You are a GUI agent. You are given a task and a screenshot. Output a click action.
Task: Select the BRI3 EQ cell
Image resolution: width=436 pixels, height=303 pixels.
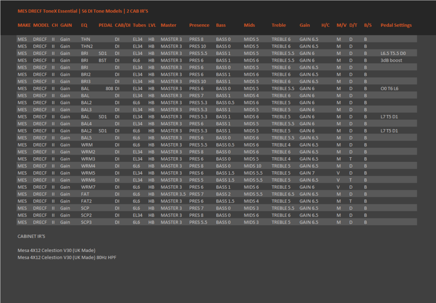[x=86, y=82]
